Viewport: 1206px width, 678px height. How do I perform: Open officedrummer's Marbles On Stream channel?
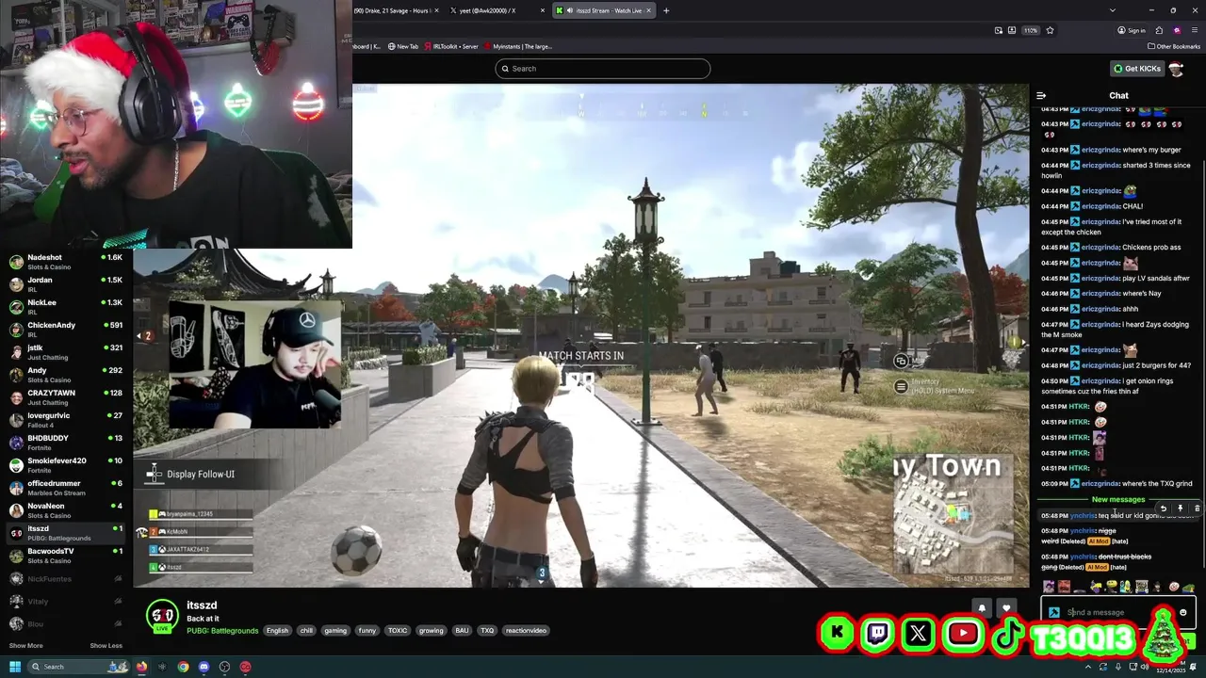coord(66,488)
